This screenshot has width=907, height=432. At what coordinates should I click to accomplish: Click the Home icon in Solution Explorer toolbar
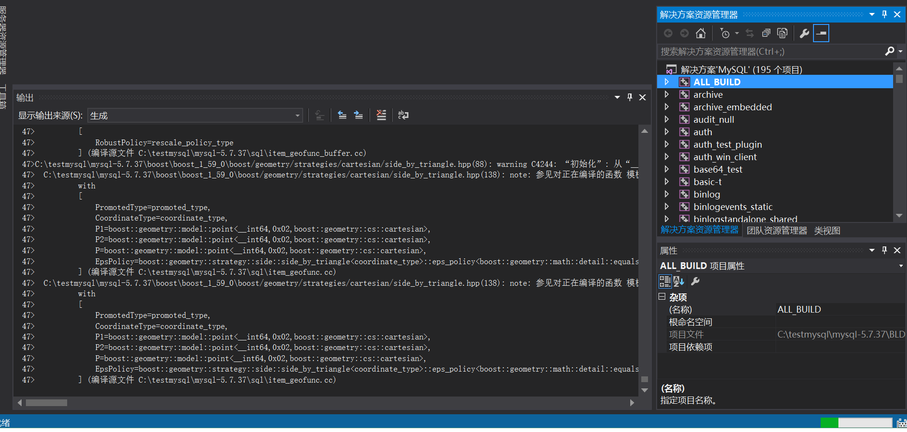pos(700,33)
